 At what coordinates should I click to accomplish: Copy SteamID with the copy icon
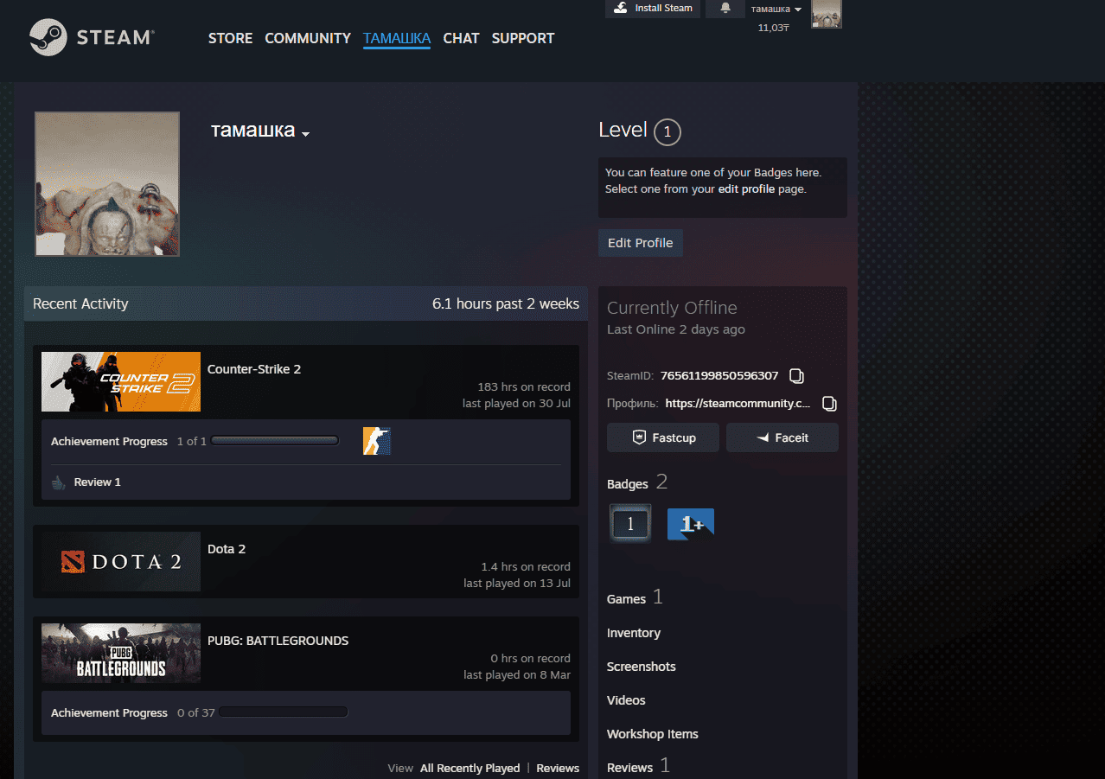[797, 376]
